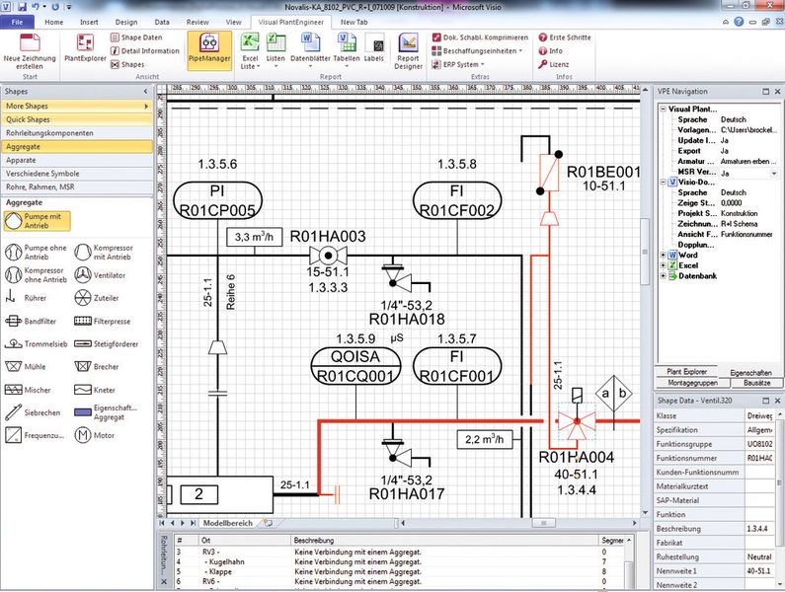Open Lizenz license info

[x=554, y=64]
